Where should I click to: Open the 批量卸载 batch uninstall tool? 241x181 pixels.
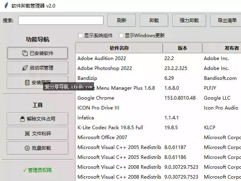click(38, 148)
